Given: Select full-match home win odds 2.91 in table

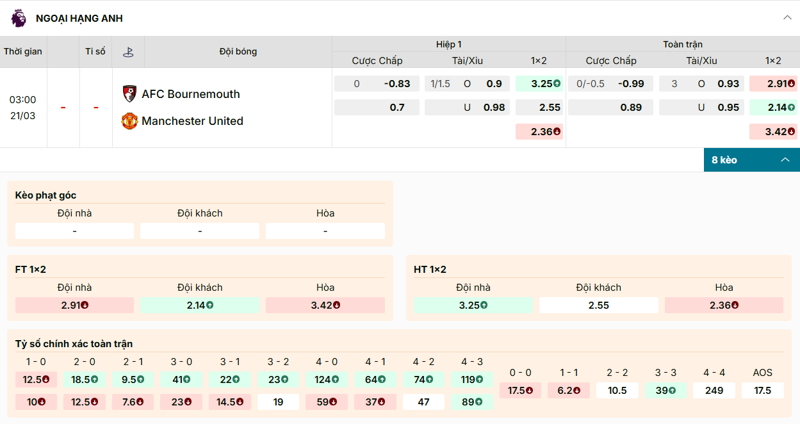Looking at the screenshot, I should (x=773, y=83).
